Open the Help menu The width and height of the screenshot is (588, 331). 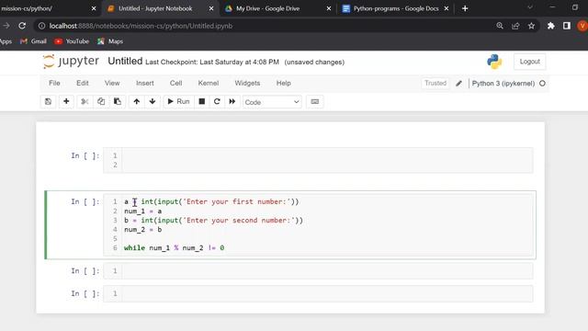(x=284, y=84)
